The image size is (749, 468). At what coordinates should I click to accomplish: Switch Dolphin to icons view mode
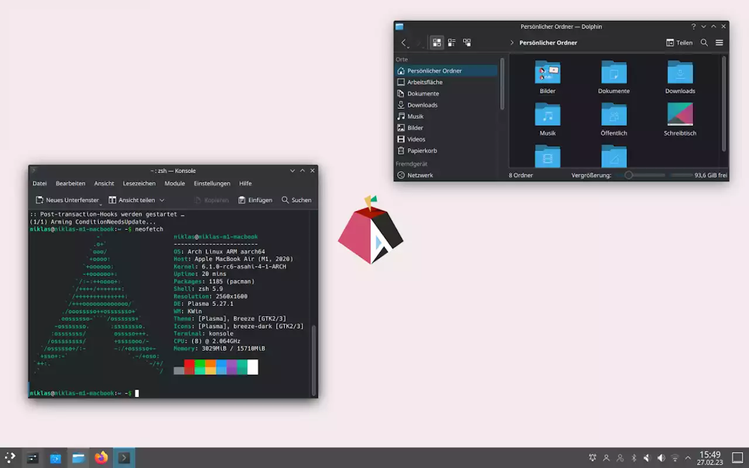(437, 43)
